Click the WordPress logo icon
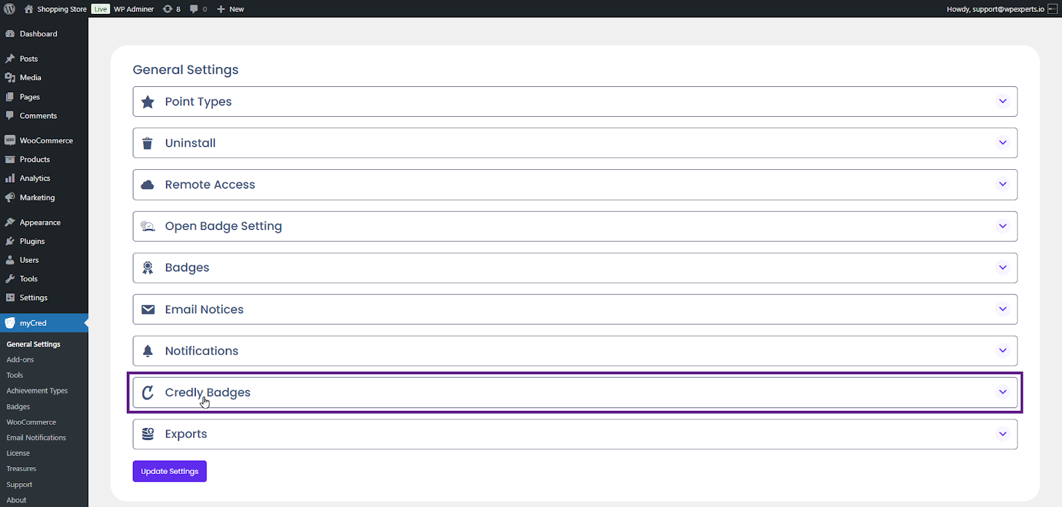The width and height of the screenshot is (1062, 507). click(10, 9)
